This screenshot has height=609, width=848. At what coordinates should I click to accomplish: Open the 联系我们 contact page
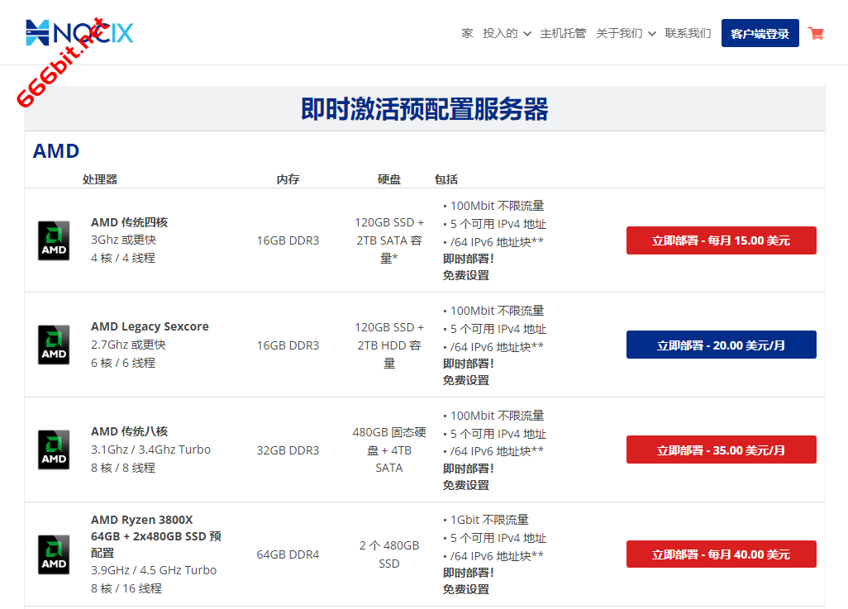tap(688, 33)
